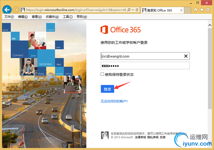
Task: Open the 查看(V) menu
Action: (x=37, y=17)
